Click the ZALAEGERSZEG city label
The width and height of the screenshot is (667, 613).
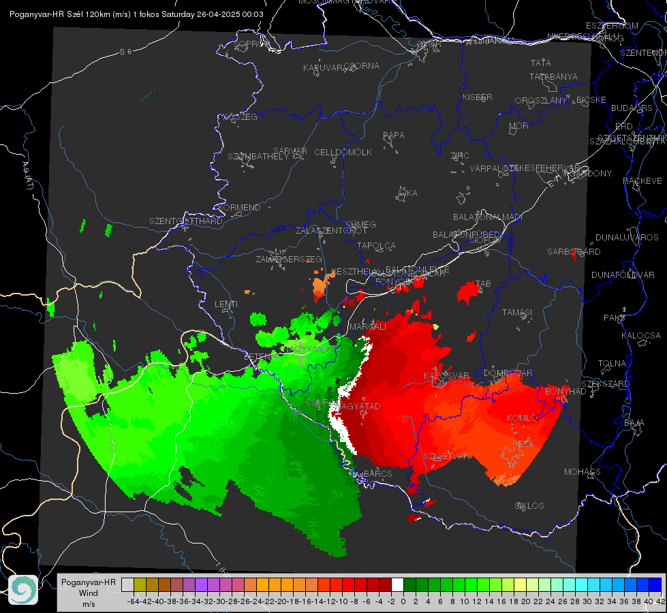[289, 259]
